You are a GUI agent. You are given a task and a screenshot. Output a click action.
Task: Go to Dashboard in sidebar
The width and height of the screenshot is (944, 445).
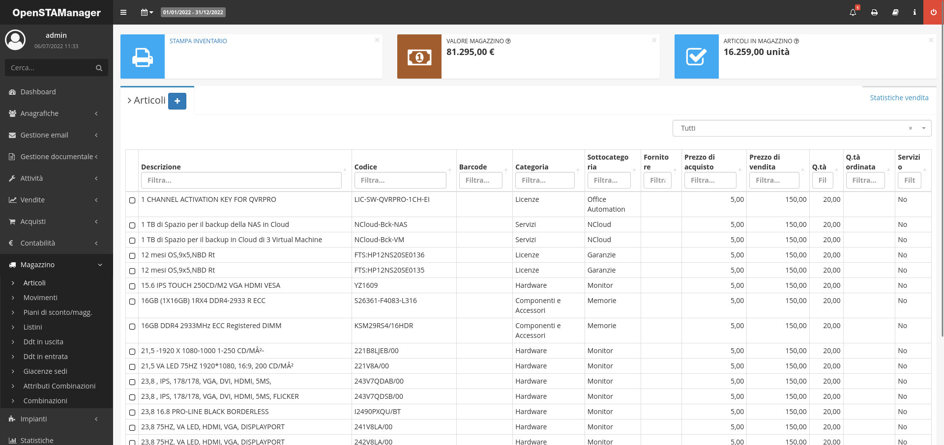(38, 92)
